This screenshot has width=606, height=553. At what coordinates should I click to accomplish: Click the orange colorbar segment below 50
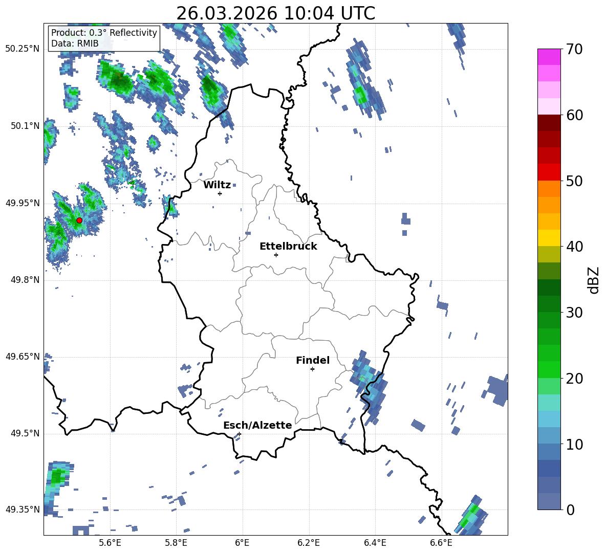(x=549, y=189)
